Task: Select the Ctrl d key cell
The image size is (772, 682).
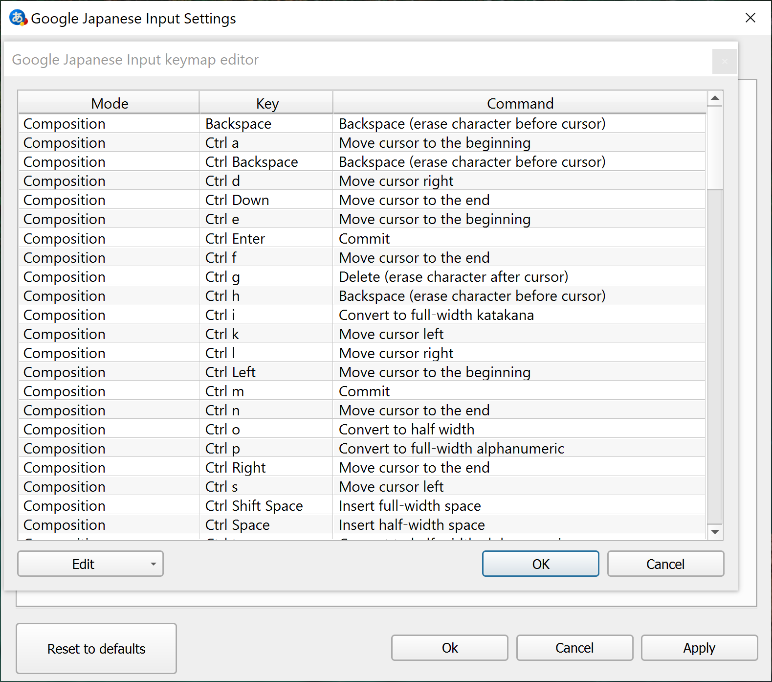Action: 266,181
